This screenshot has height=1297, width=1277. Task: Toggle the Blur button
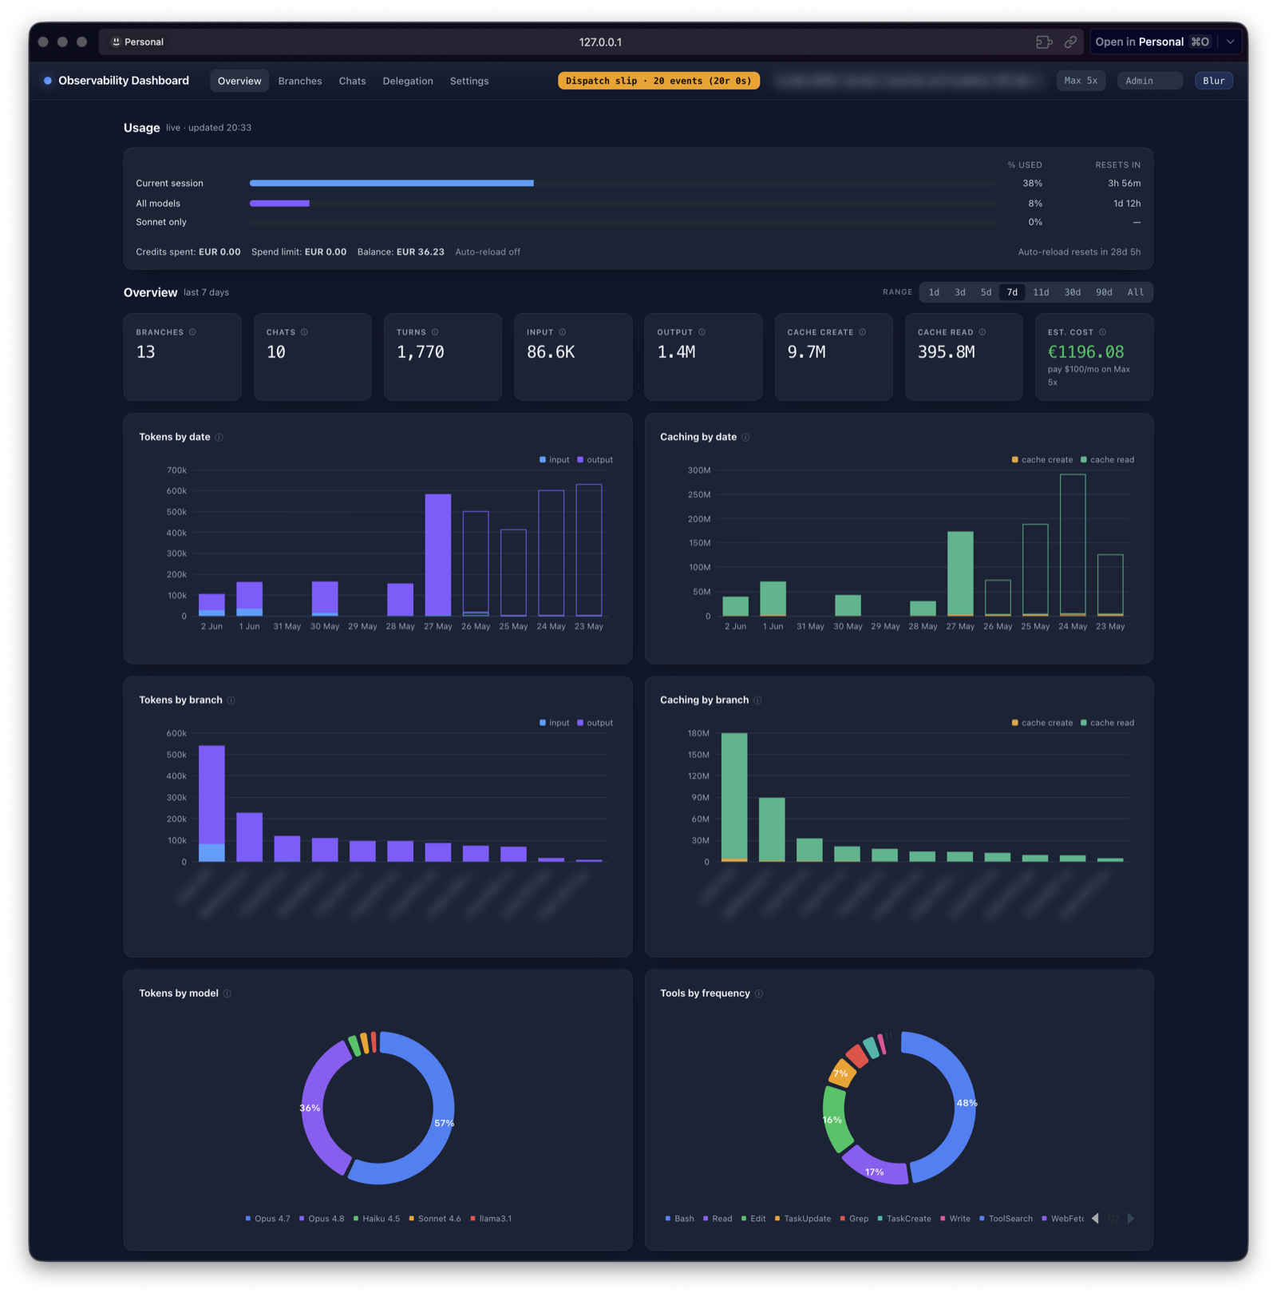[x=1213, y=81]
